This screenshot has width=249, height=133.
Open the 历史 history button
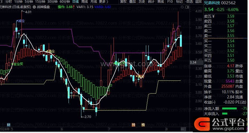click(x=142, y=2)
